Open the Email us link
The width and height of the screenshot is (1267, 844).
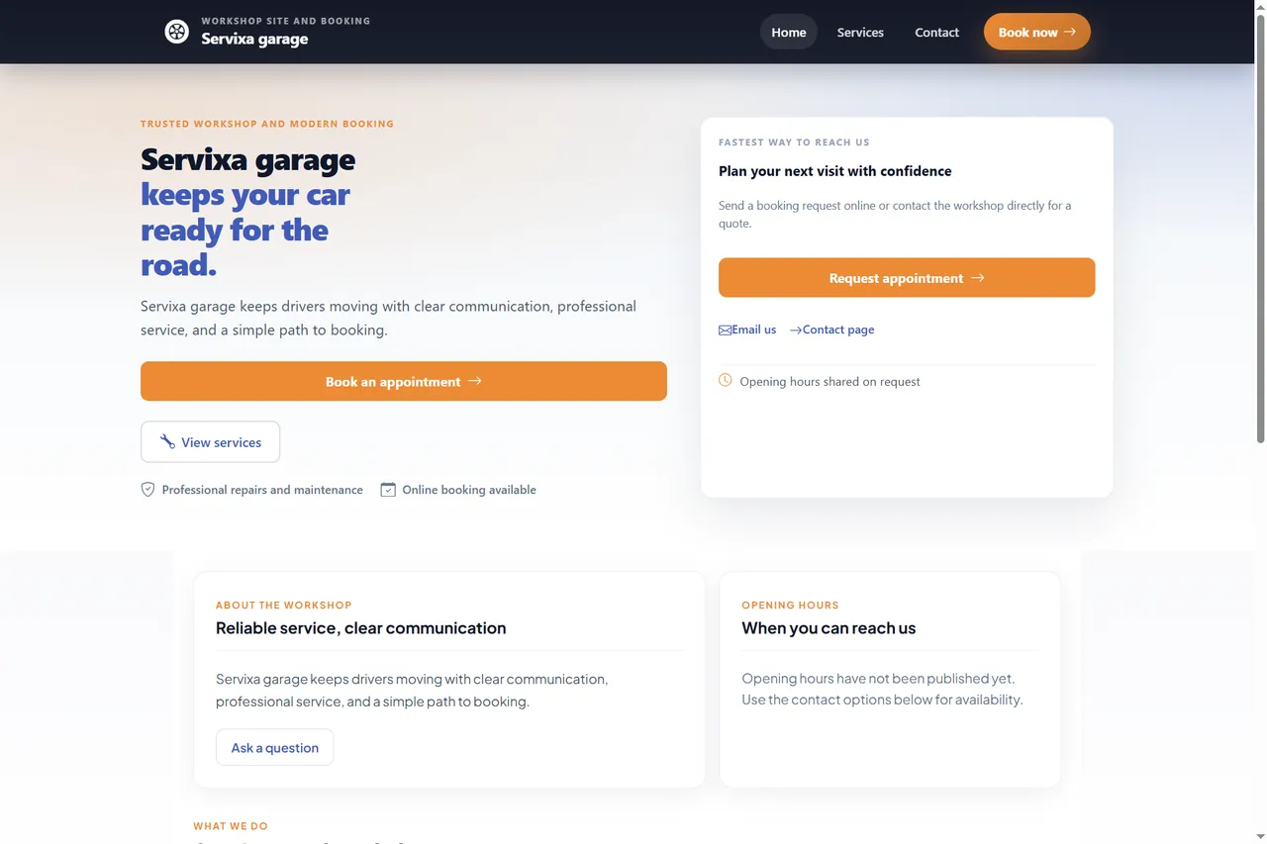click(x=747, y=329)
